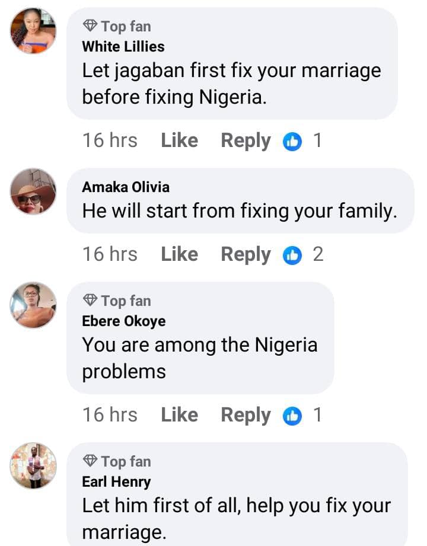Click the like reaction icon on Amaka Olivia's comment
This screenshot has width=427, height=546.
[x=292, y=255]
